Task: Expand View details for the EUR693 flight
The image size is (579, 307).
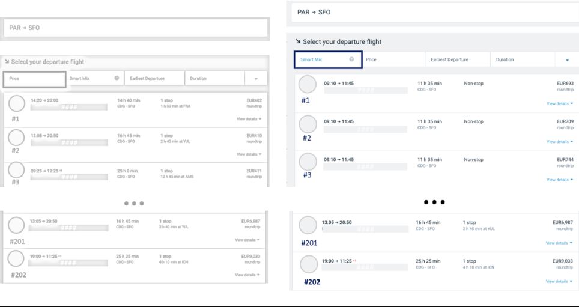Action: click(x=560, y=103)
